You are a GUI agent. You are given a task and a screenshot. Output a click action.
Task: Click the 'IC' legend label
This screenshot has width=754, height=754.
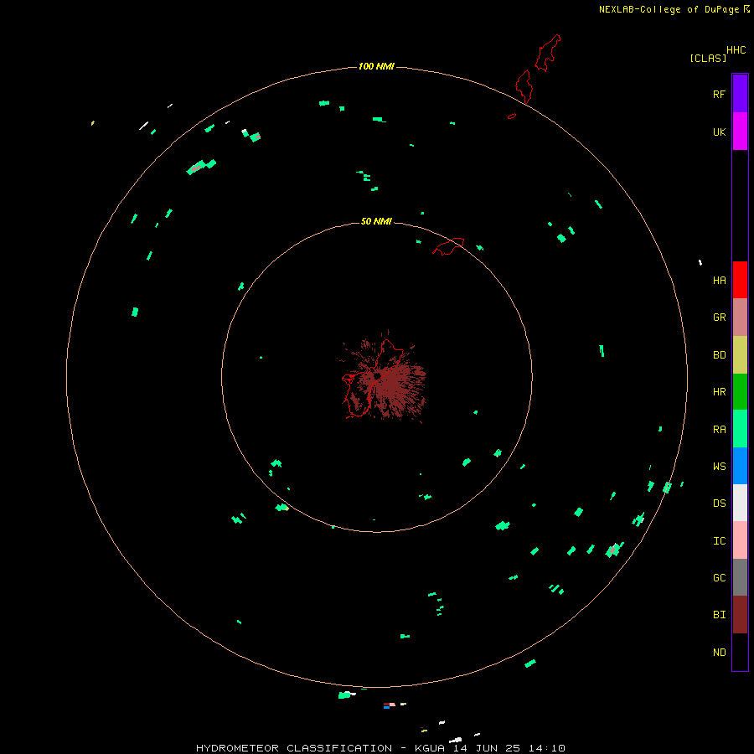point(719,541)
